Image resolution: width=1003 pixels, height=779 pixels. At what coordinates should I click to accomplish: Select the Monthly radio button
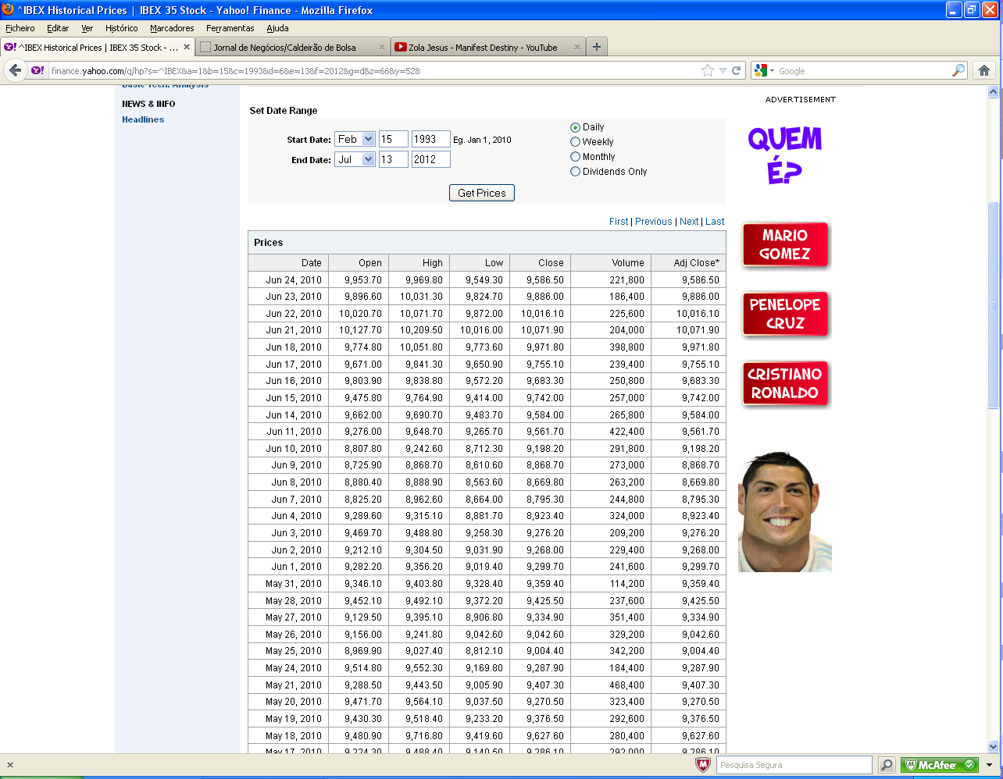pyautogui.click(x=576, y=157)
